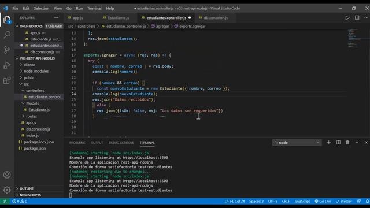This screenshot has width=370, height=208.
Task: Open editor More Actions ellipsis
Action: click(366, 18)
